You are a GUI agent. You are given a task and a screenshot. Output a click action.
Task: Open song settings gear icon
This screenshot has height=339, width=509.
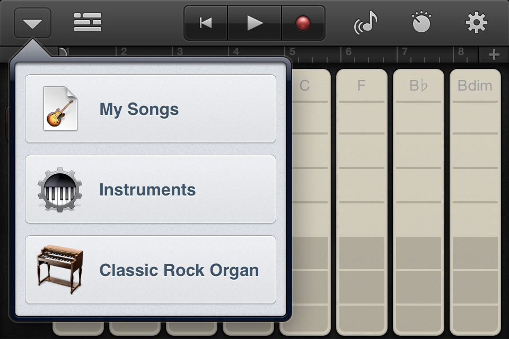pyautogui.click(x=476, y=23)
